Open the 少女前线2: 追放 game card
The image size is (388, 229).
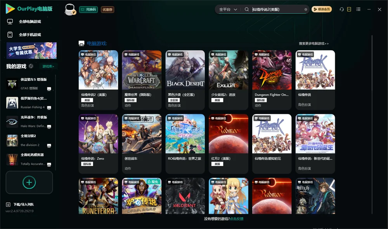pyautogui.click(x=229, y=80)
